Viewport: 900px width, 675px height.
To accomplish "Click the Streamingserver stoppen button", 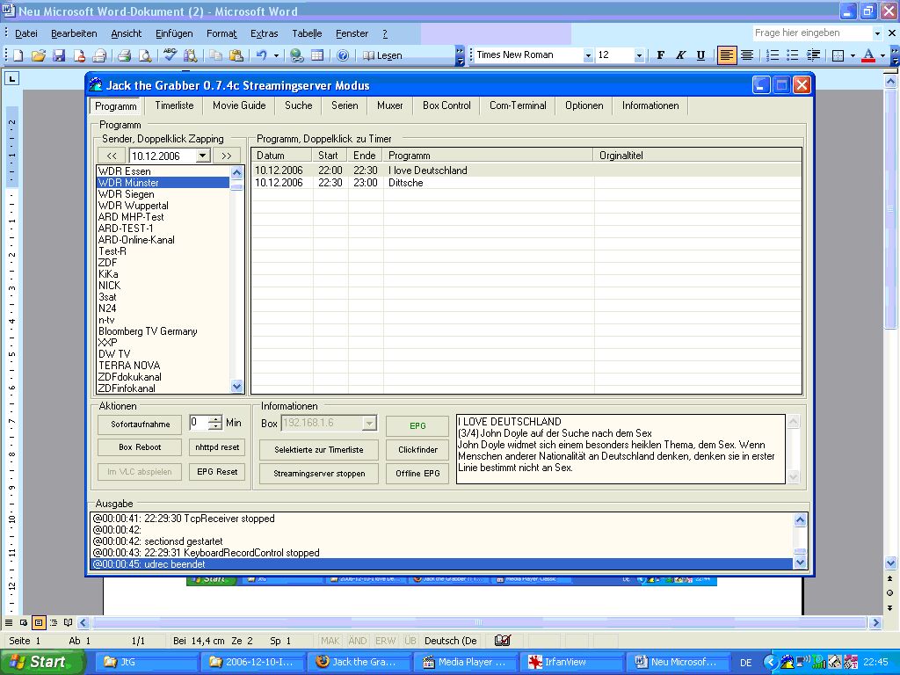I will pyautogui.click(x=319, y=473).
